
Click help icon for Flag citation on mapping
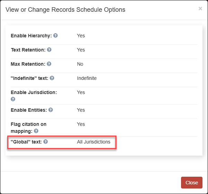click(x=36, y=131)
